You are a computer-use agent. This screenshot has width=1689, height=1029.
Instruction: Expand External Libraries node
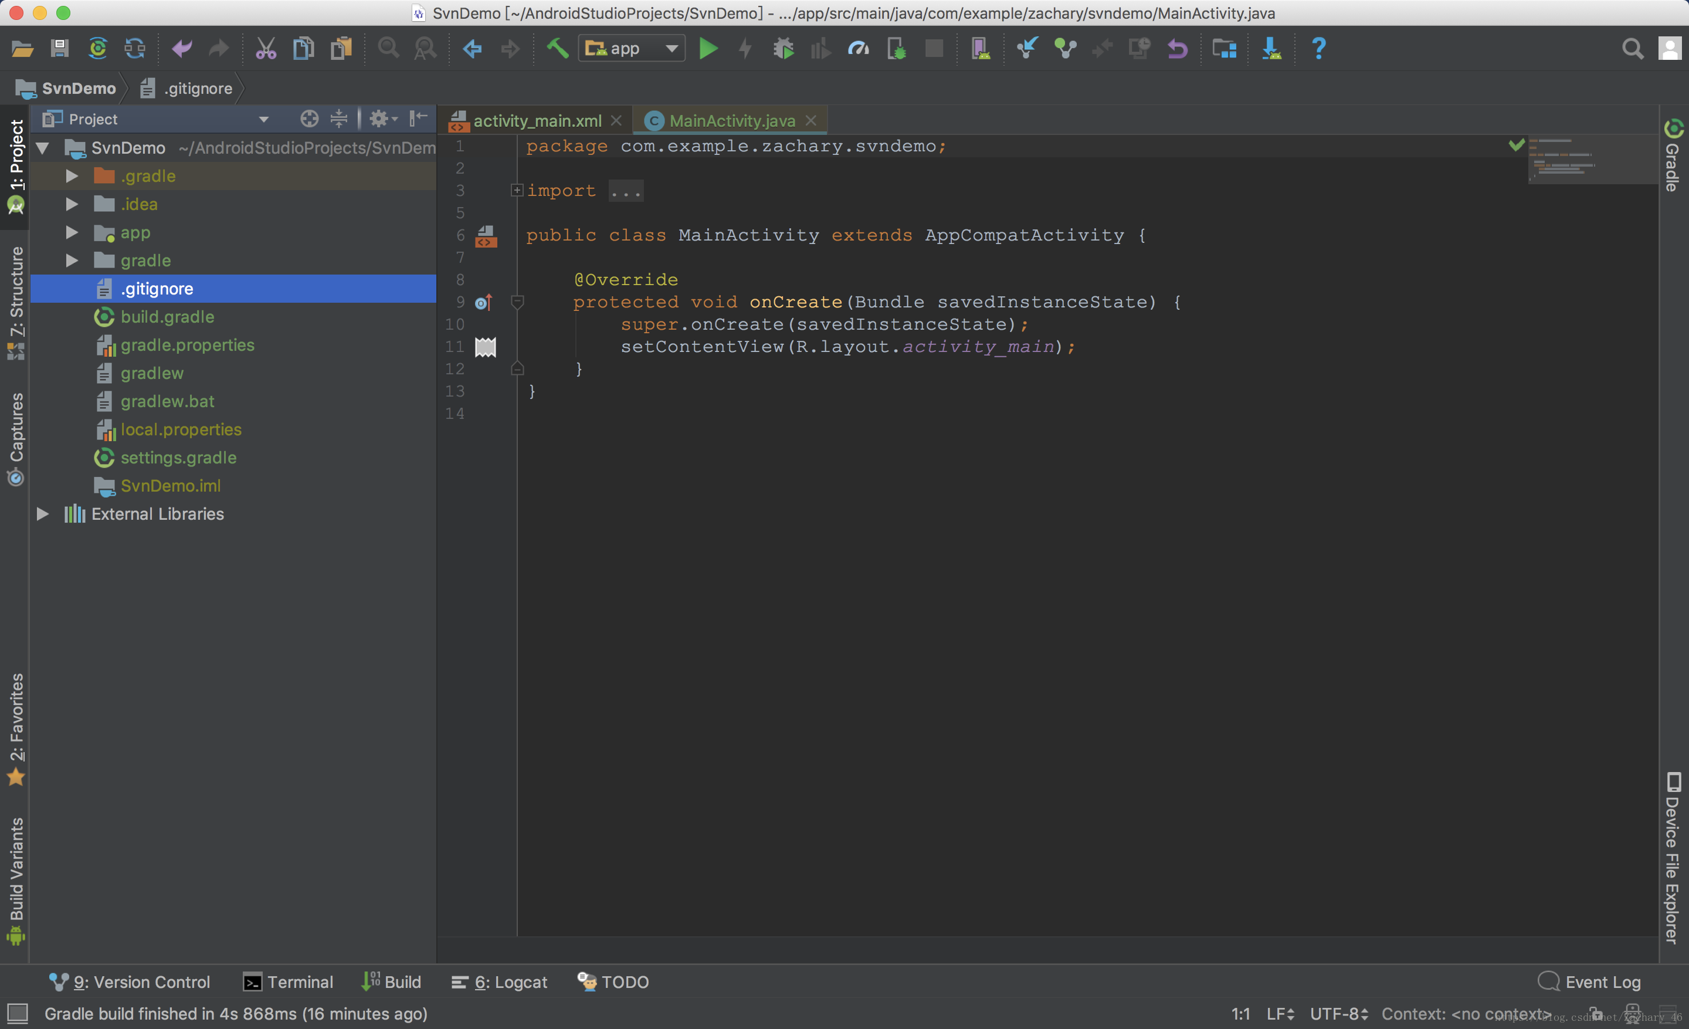42,513
